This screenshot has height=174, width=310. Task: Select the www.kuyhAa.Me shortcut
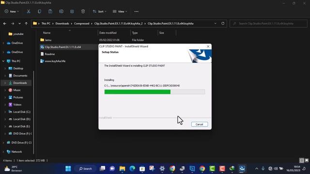point(53,61)
